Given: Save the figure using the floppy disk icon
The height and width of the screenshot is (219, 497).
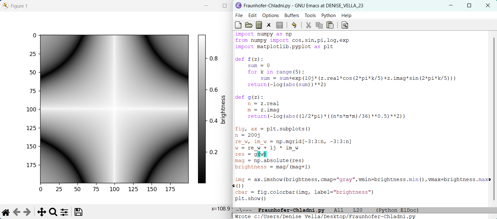Looking at the screenshot, I should (x=78, y=212).
